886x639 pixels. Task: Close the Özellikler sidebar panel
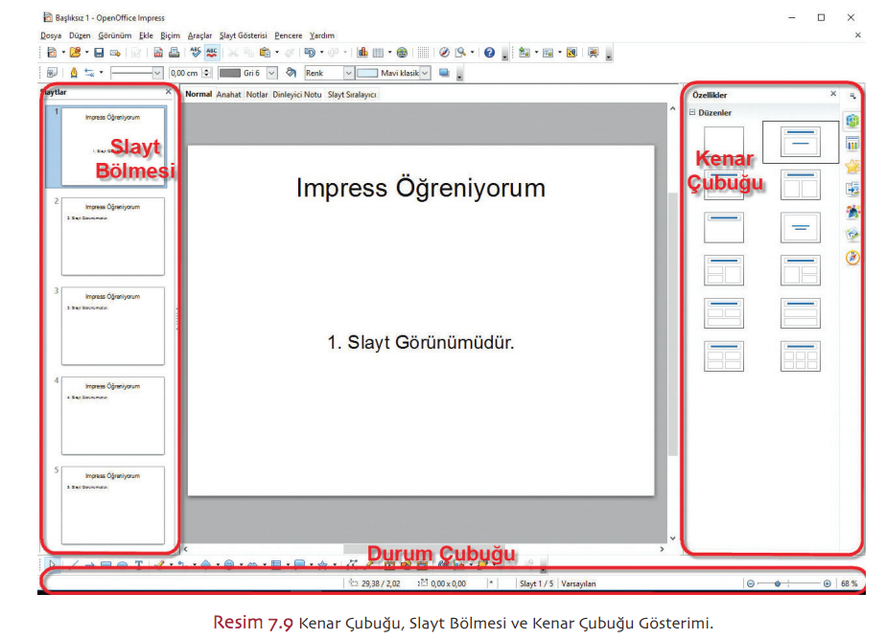(832, 95)
